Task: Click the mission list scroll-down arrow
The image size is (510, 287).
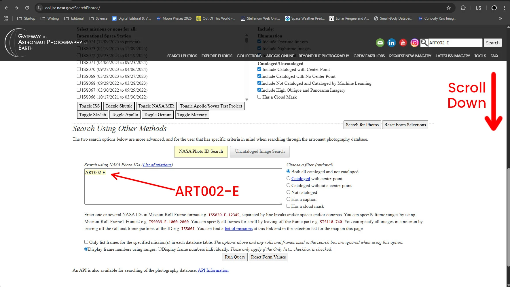Action: click(x=247, y=99)
